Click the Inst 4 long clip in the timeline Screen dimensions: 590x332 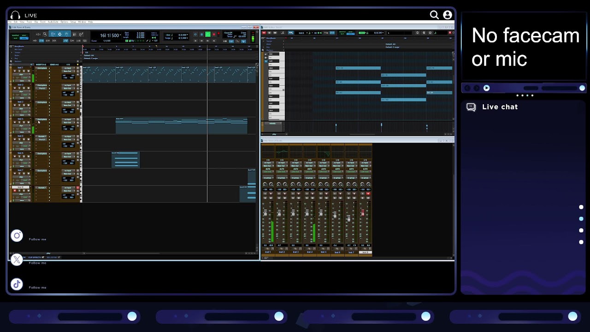(x=181, y=125)
